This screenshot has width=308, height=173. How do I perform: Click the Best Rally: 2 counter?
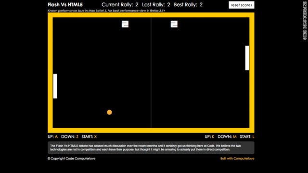pyautogui.click(x=188, y=5)
